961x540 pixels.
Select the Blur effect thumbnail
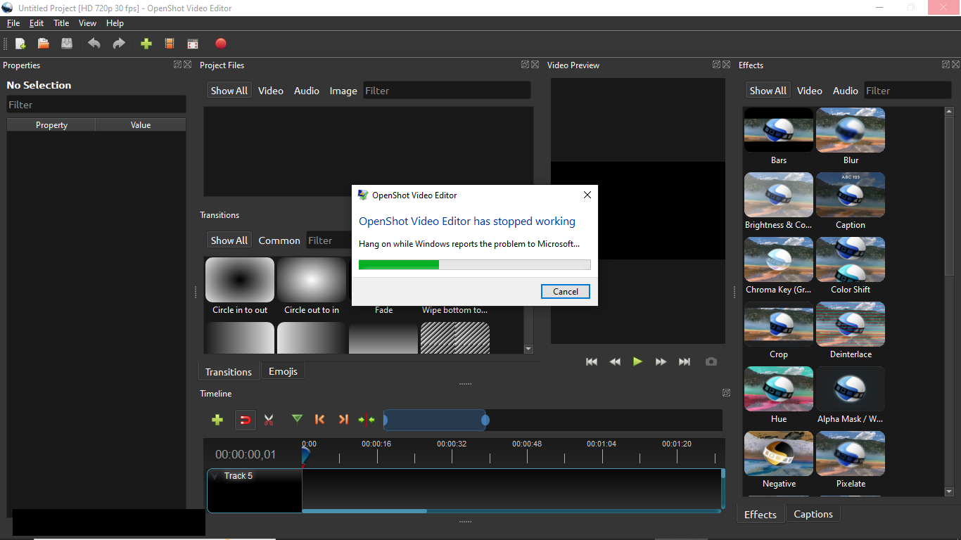pos(851,130)
